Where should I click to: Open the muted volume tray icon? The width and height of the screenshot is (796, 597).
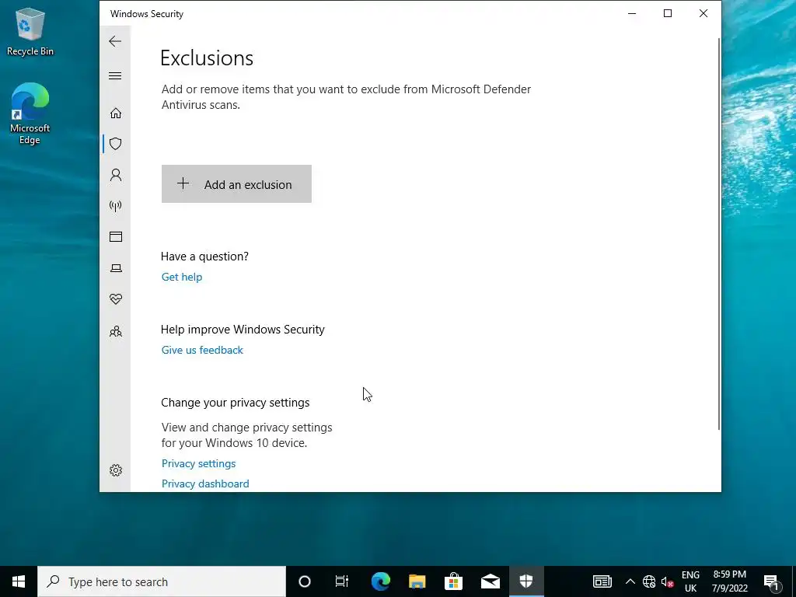tap(667, 581)
